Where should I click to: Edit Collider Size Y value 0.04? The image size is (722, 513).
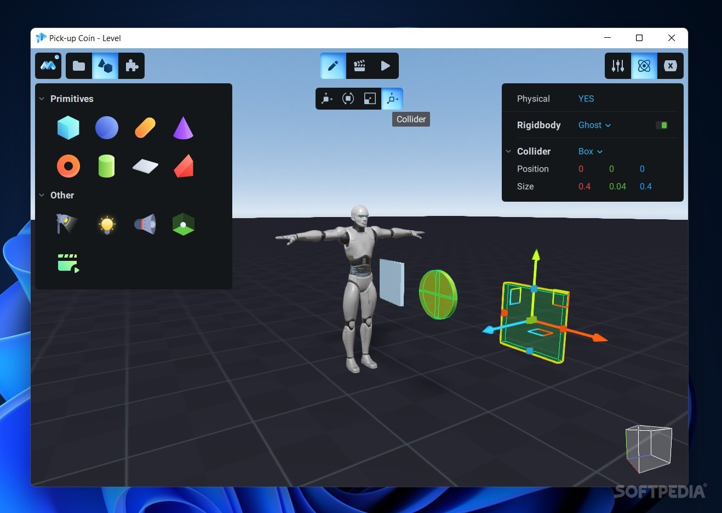617,186
